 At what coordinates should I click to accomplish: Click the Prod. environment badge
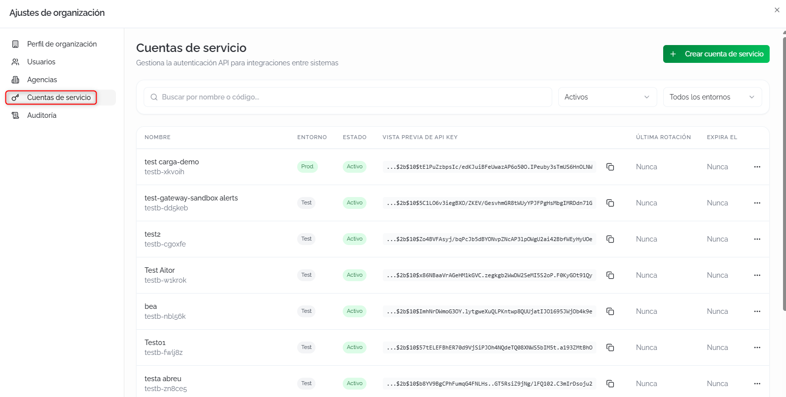coord(308,167)
